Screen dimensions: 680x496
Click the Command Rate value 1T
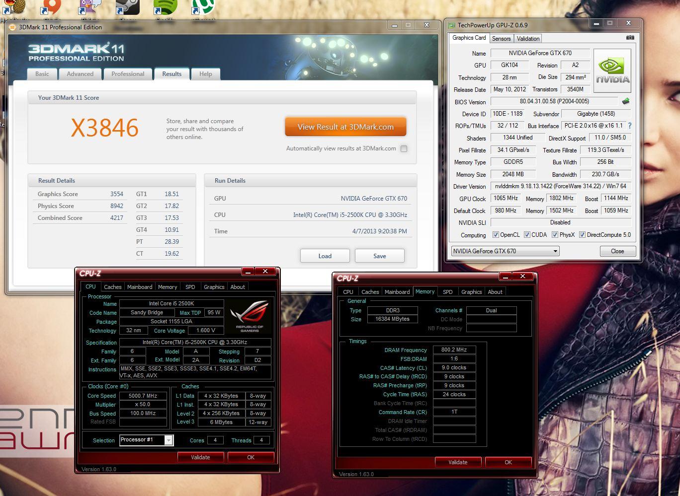pos(454,412)
